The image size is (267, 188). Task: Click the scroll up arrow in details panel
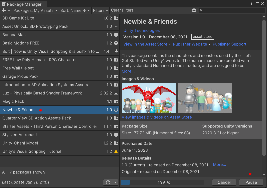(x=264, y=17)
